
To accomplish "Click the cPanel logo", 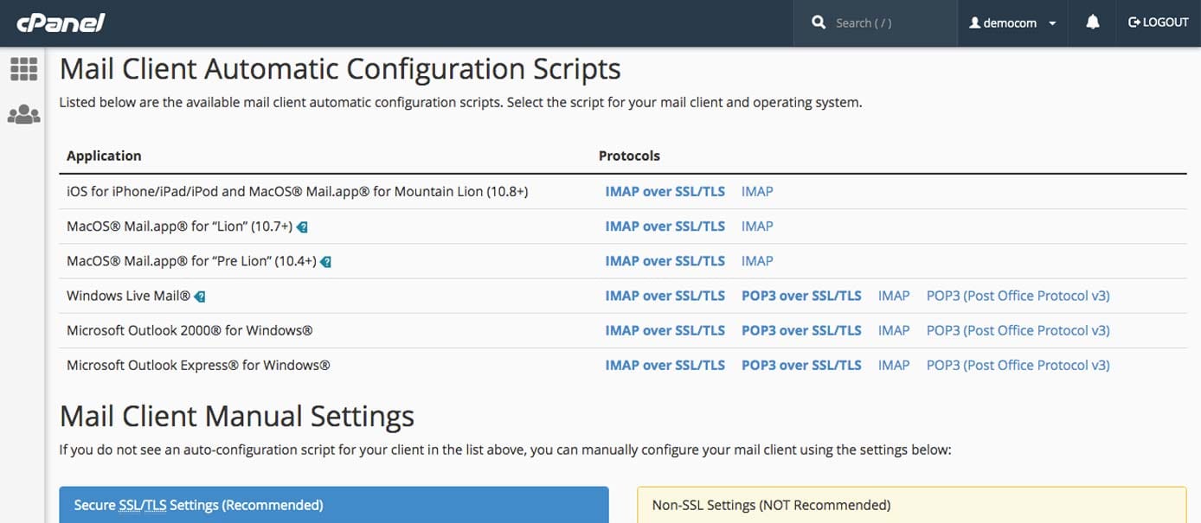I will click(61, 22).
